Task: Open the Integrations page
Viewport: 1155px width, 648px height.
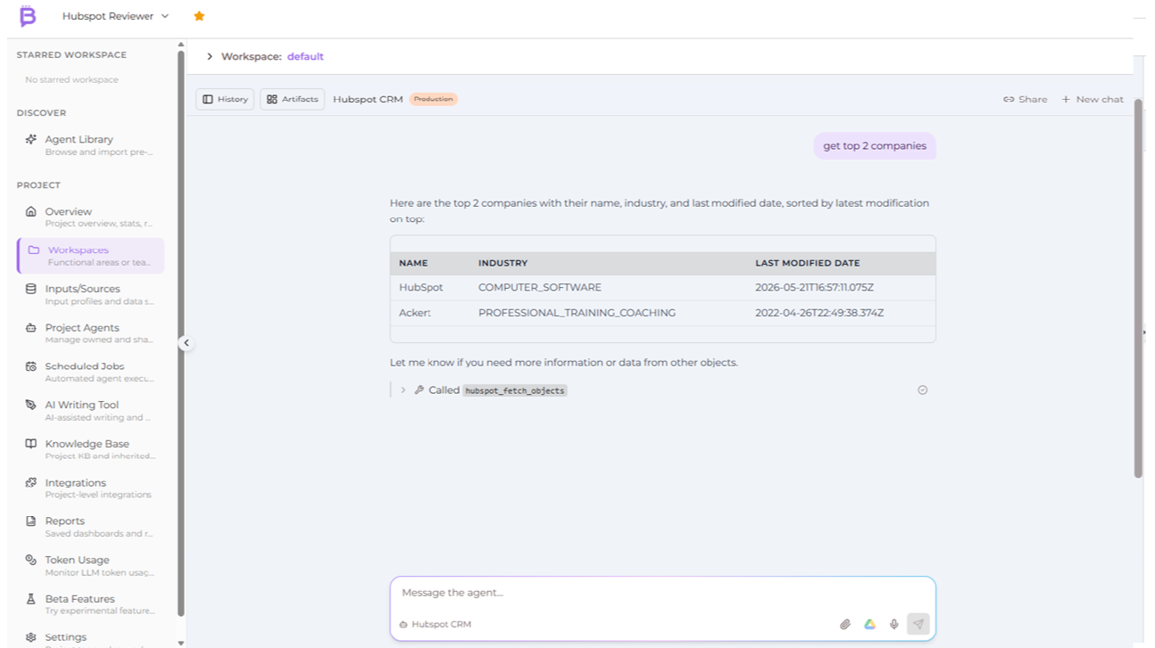Action: point(90,488)
